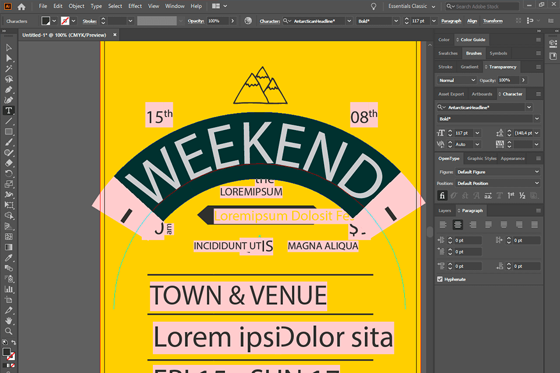Open the Figure Default Figure dropdown
The height and width of the screenshot is (373, 560).
point(498,172)
